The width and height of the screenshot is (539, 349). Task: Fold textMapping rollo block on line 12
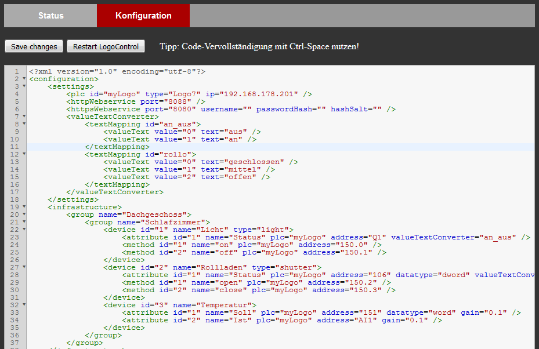[x=24, y=154]
